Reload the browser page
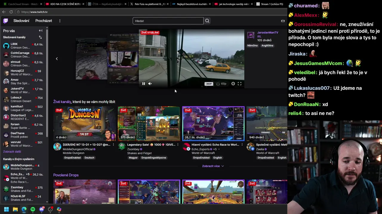The width and height of the screenshot is (382, 214). coord(11,12)
